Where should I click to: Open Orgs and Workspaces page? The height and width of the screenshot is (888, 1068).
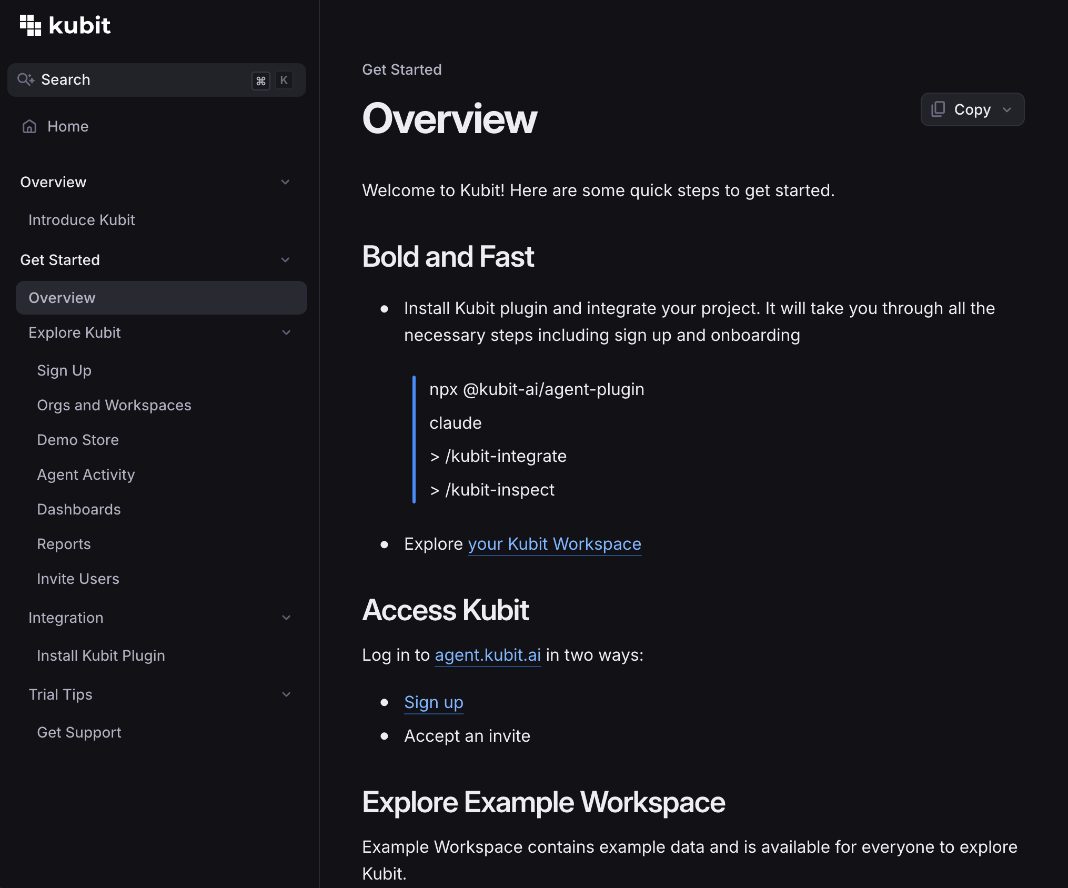click(x=114, y=405)
